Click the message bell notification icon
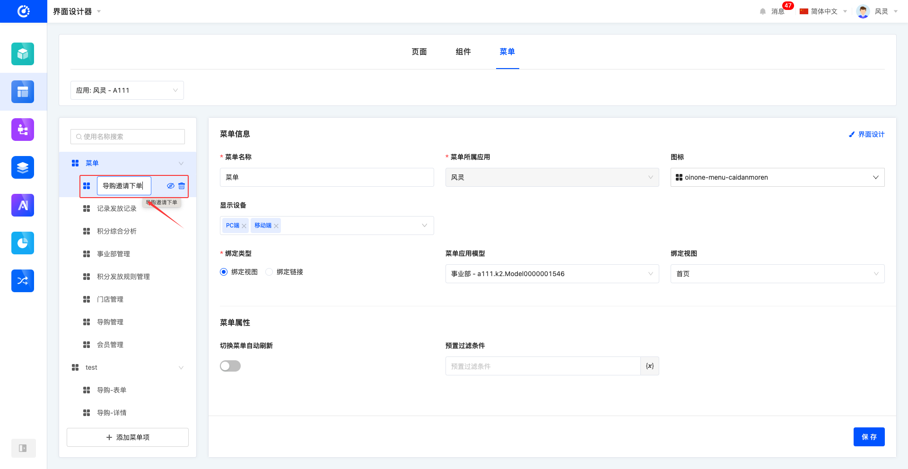 coord(762,11)
